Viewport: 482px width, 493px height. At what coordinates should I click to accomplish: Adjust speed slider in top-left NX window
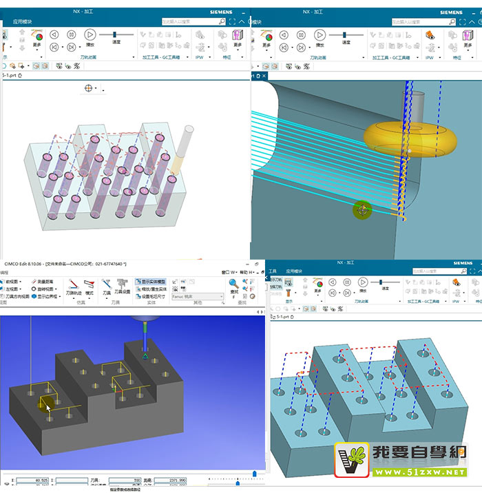pyautogui.click(x=114, y=34)
